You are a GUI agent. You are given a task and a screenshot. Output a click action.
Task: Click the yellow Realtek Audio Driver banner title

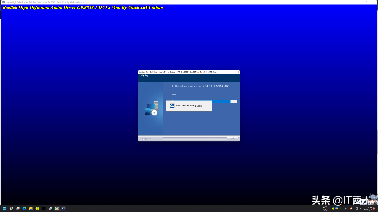pos(83,7)
